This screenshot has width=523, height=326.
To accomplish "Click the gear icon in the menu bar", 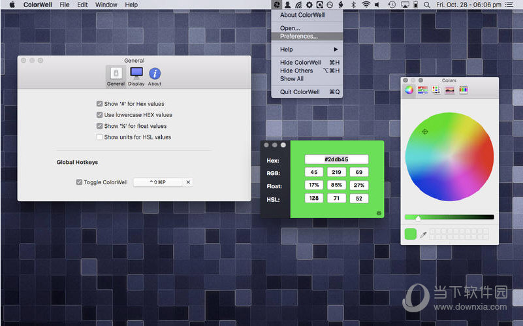I will 309,5.
